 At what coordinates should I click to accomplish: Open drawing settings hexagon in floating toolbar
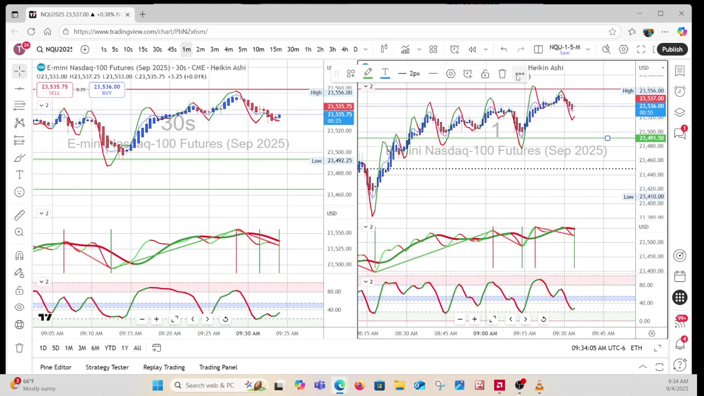point(450,73)
